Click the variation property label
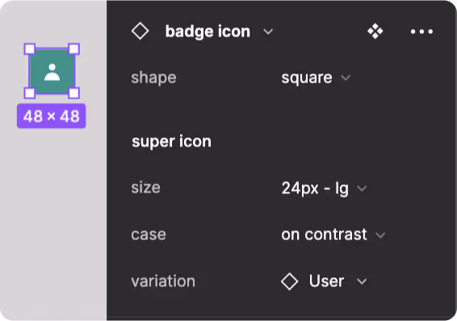457x321 pixels. [x=163, y=281]
